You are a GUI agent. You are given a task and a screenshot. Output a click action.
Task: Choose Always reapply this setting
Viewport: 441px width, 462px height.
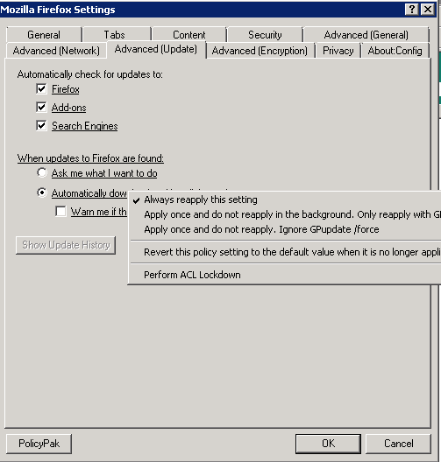click(285, 199)
